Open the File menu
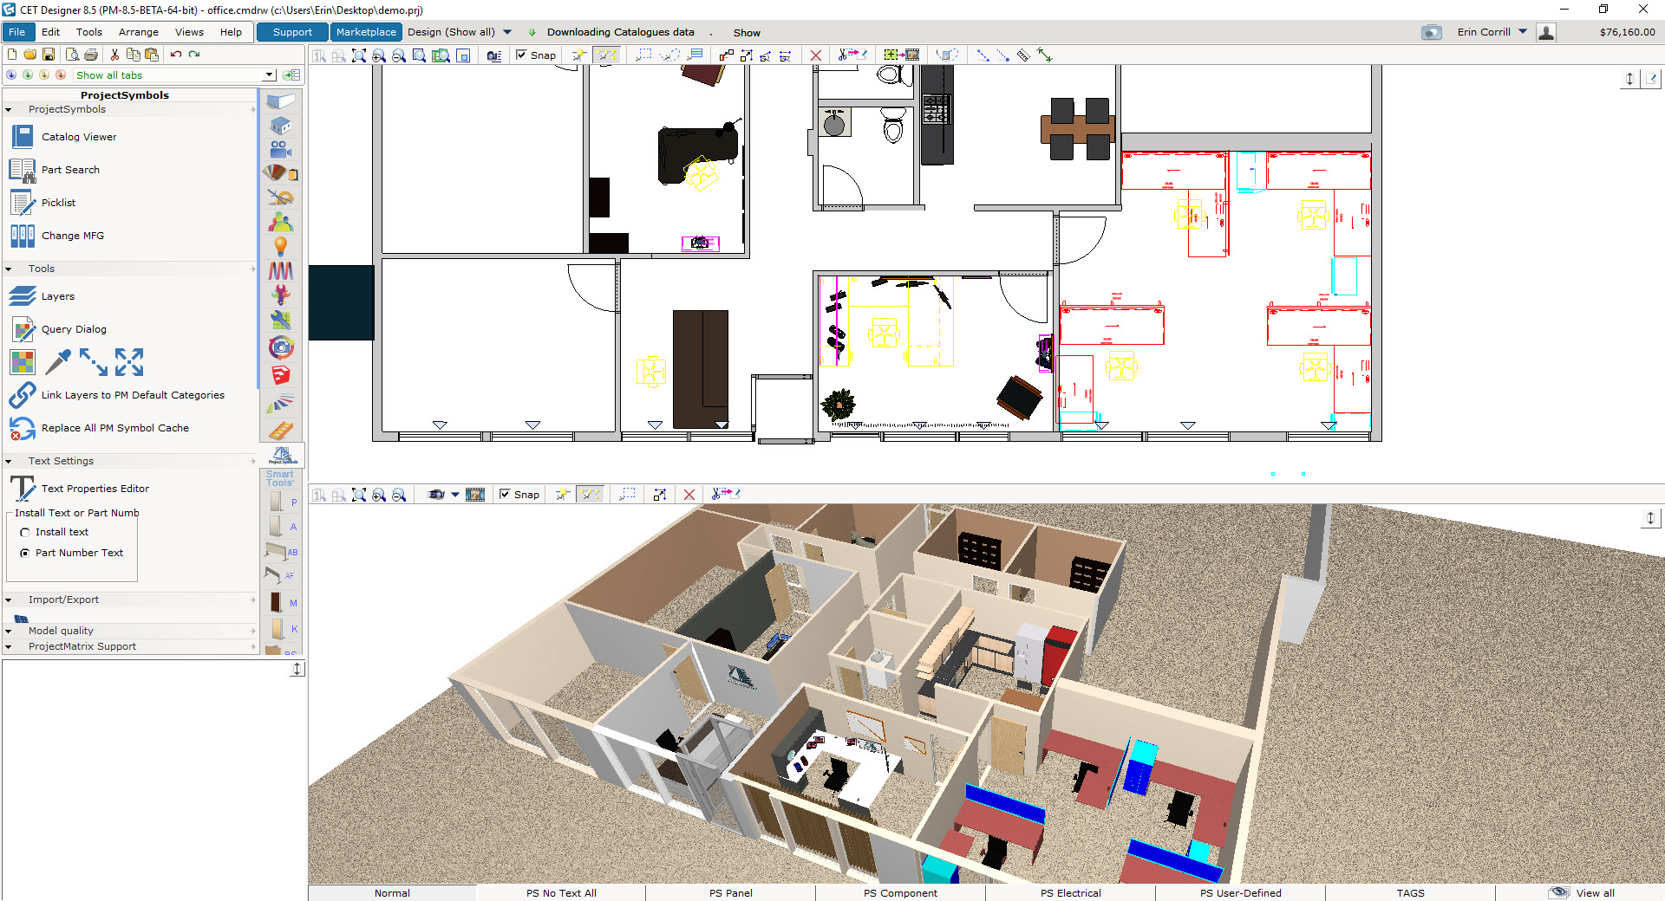Image resolution: width=1665 pixels, height=901 pixels. 17,32
